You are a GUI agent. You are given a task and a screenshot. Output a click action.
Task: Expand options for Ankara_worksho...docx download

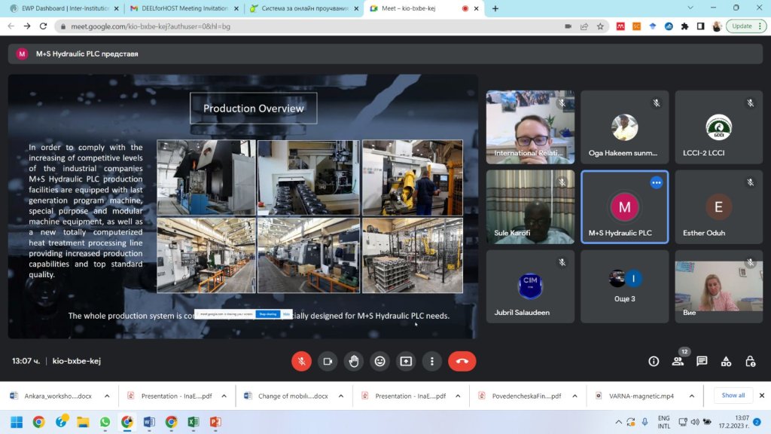(107, 396)
